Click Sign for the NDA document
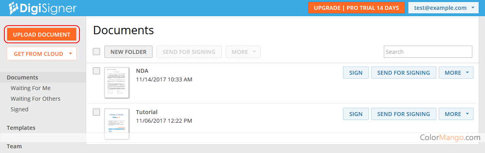This screenshot has width=485, height=153. tap(356, 73)
